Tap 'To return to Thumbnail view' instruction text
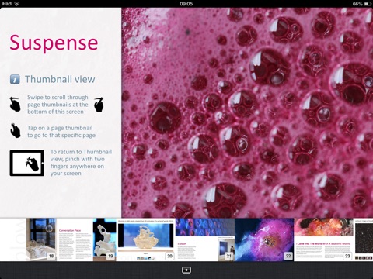Screen dimensions: 373x279 click(81, 163)
